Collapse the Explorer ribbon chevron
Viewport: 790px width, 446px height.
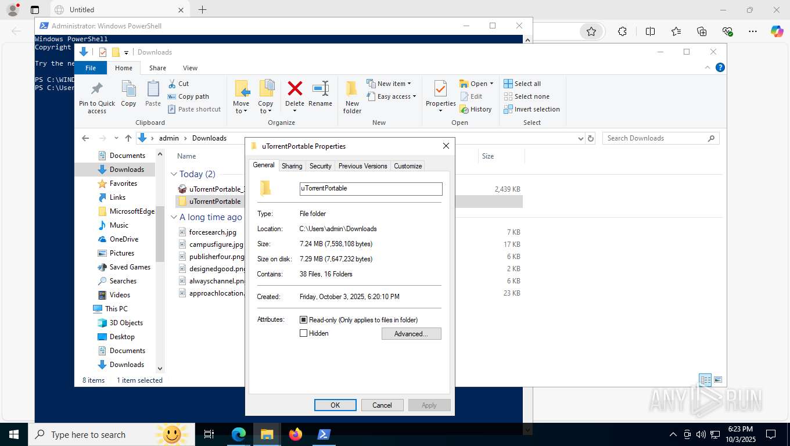pos(708,67)
